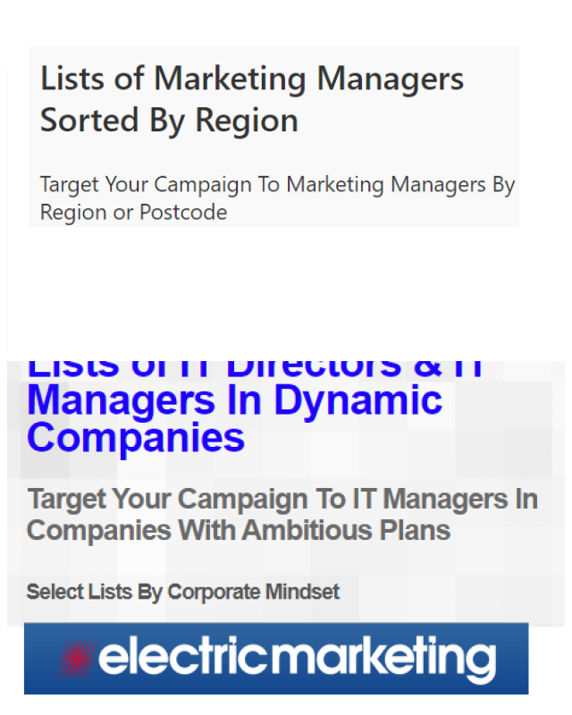Click "Companies With Ambitious Plans" subheading
The width and height of the screenshot is (572, 715).
coord(239,530)
